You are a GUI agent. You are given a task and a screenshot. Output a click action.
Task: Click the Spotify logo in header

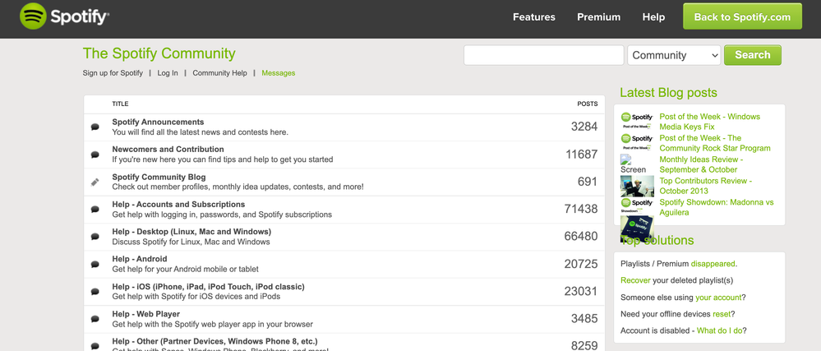(64, 16)
